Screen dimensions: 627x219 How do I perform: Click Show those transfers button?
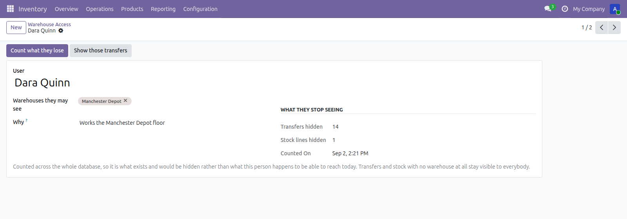[x=101, y=50]
